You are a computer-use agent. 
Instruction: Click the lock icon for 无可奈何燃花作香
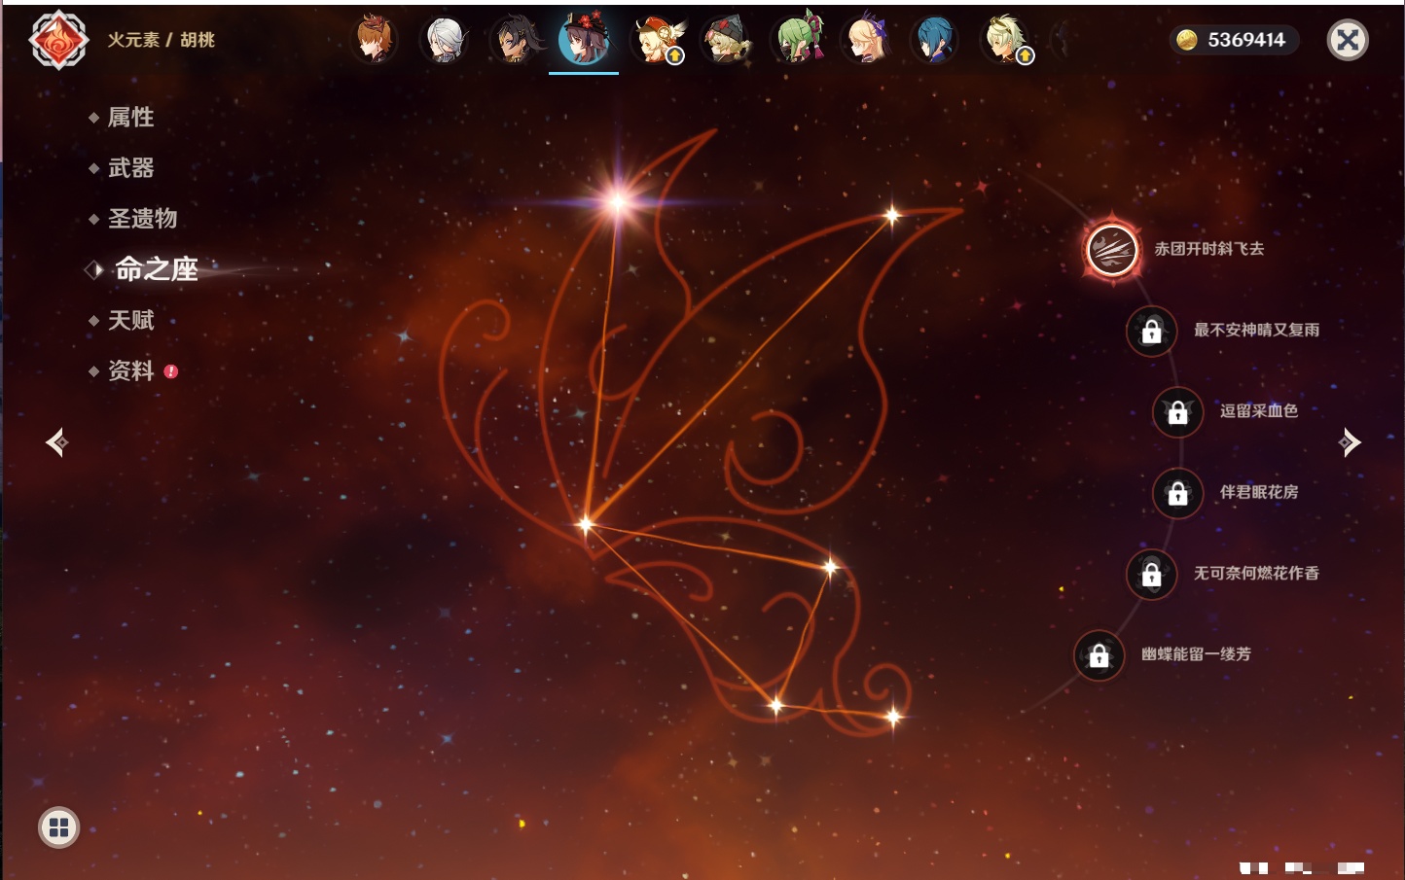pos(1152,574)
